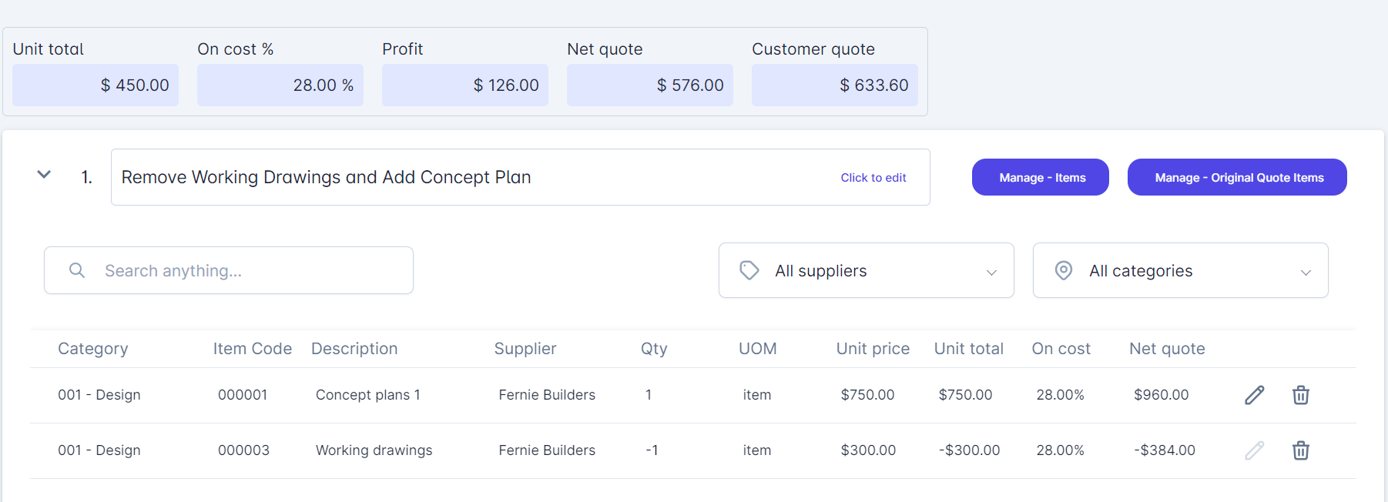Click the 'Click to edit' link
Screen dimensions: 1388x502
(873, 178)
